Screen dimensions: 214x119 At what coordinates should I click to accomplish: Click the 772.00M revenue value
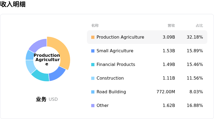tap(166, 92)
